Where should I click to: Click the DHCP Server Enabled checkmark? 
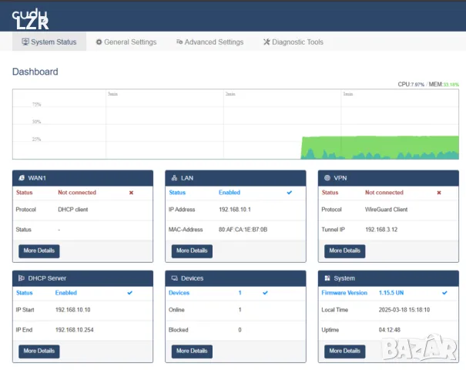[x=129, y=293]
